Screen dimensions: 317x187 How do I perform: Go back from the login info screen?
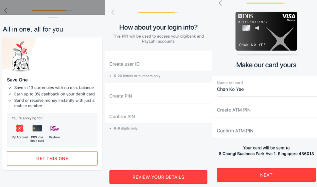point(113,12)
